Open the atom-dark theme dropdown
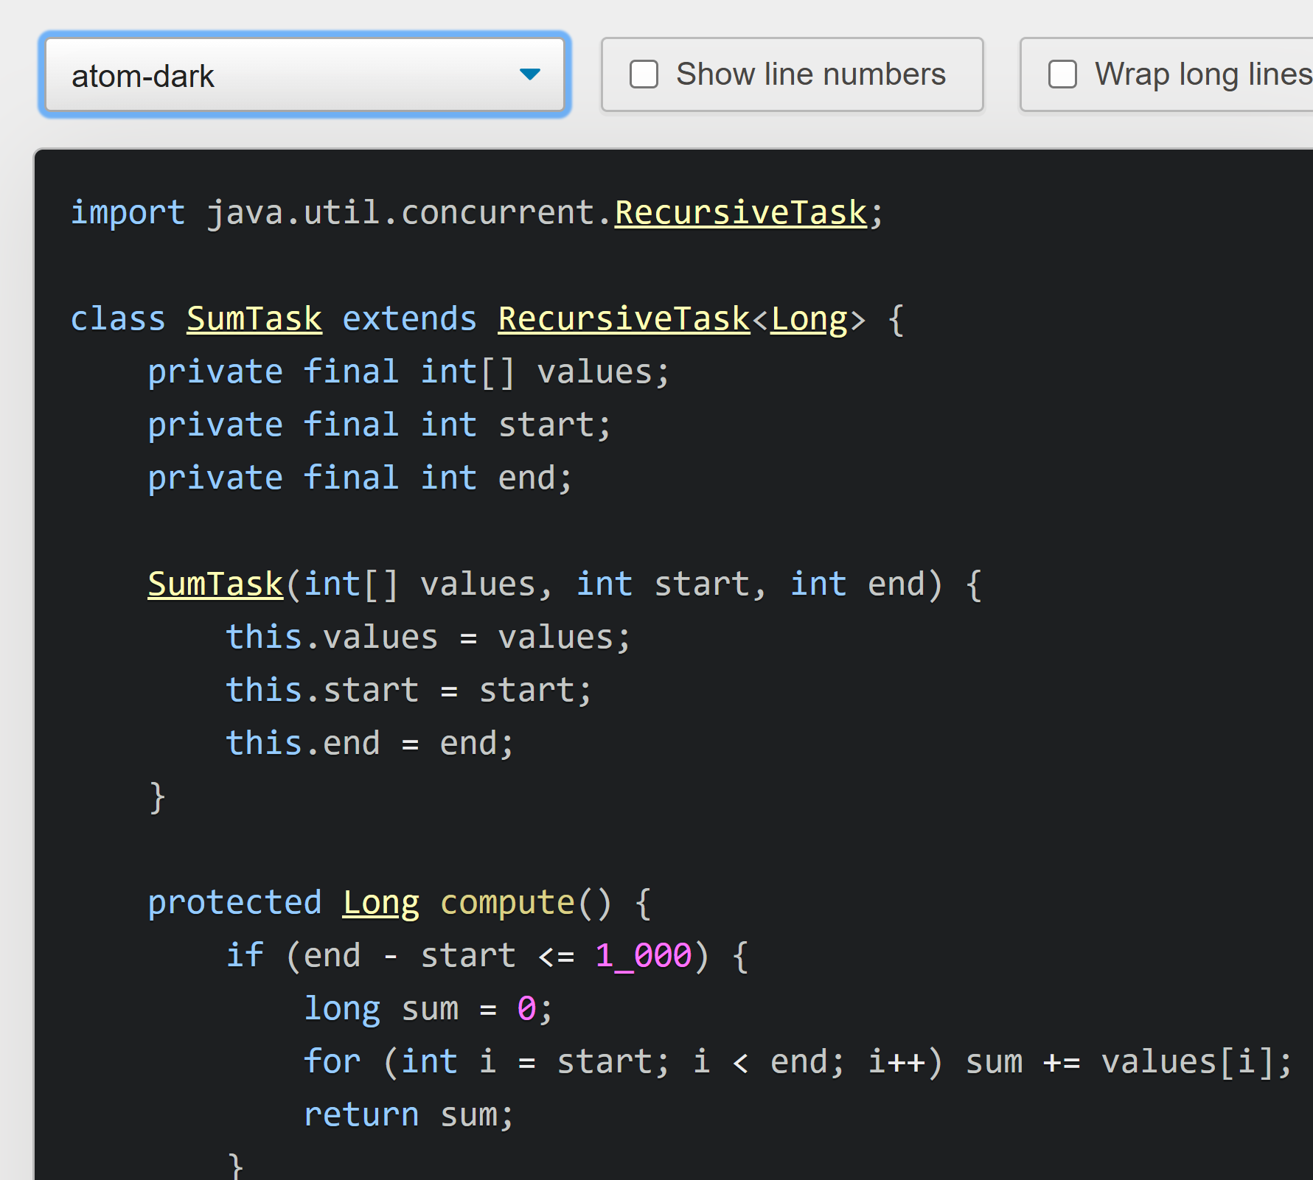Screen dimensions: 1313x1180 (x=304, y=75)
